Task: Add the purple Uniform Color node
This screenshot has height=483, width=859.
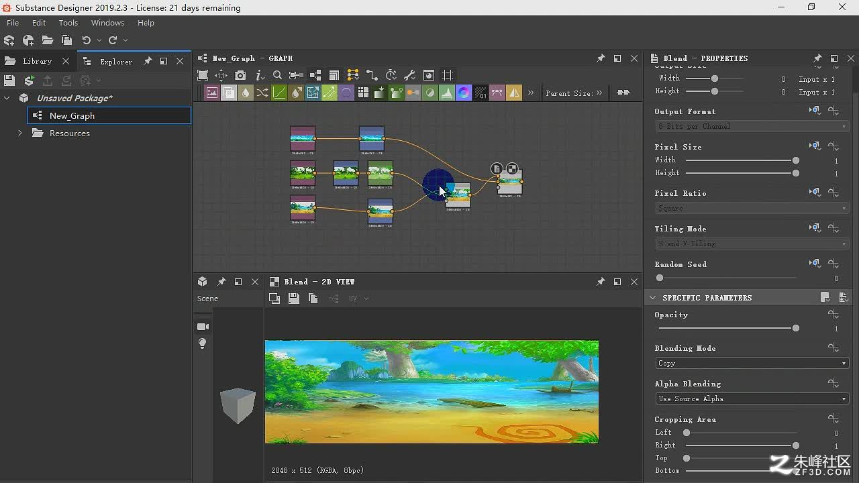Action: pos(346,93)
